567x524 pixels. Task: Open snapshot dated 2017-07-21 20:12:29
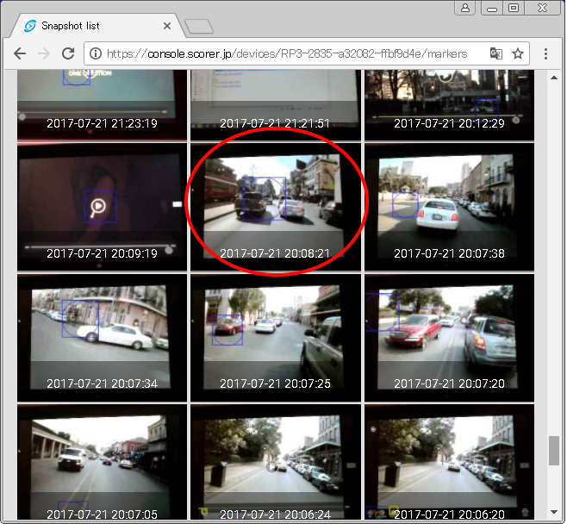pyautogui.click(x=449, y=104)
